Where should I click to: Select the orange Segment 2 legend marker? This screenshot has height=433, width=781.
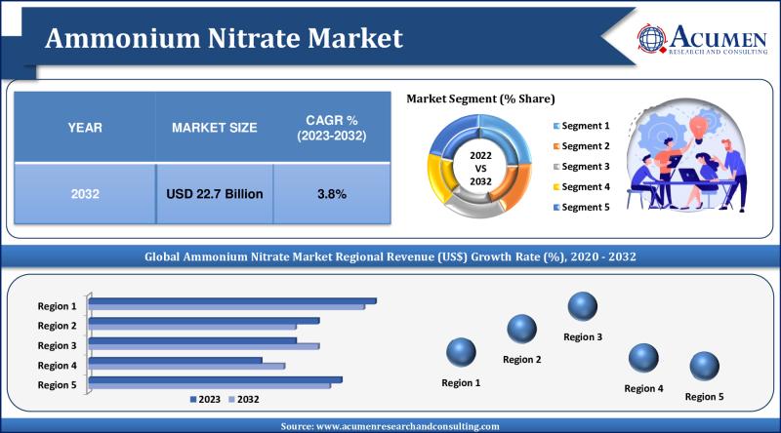click(556, 146)
